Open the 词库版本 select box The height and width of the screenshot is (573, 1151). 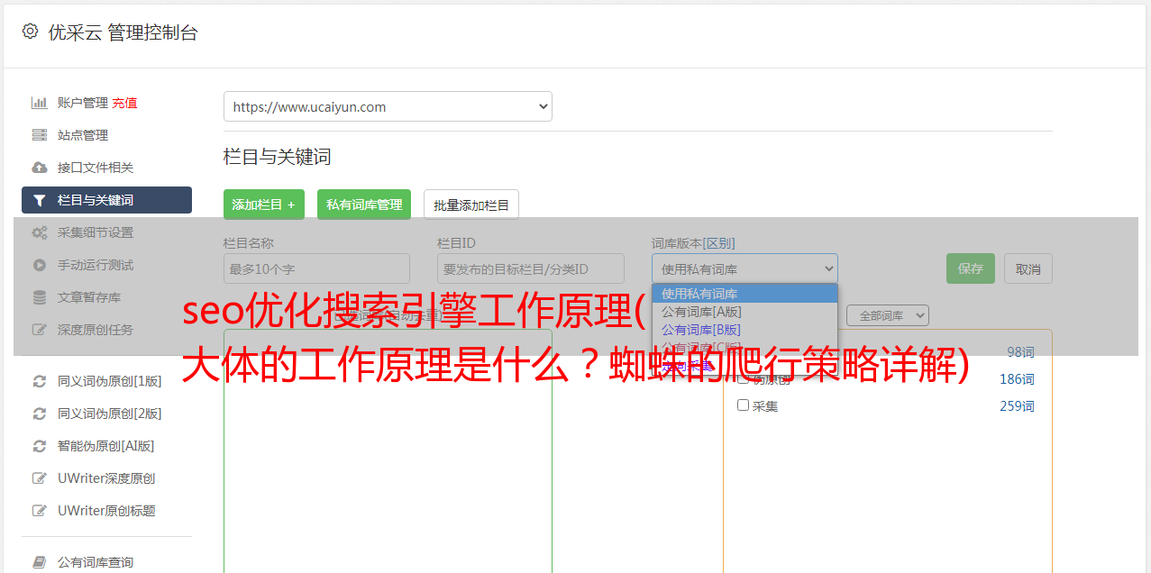[x=744, y=268]
